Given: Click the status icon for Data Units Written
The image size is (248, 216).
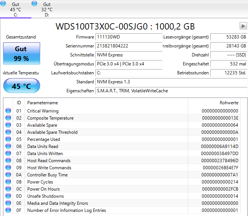Looking at the screenshot, I should point(8,153).
